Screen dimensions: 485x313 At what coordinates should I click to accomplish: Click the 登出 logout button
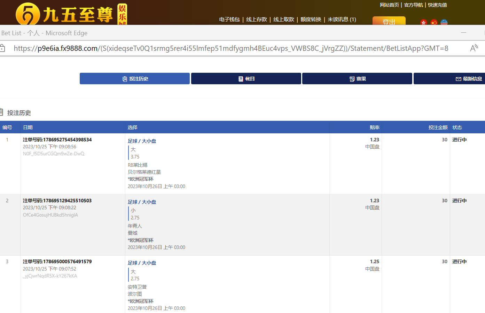pyautogui.click(x=389, y=21)
